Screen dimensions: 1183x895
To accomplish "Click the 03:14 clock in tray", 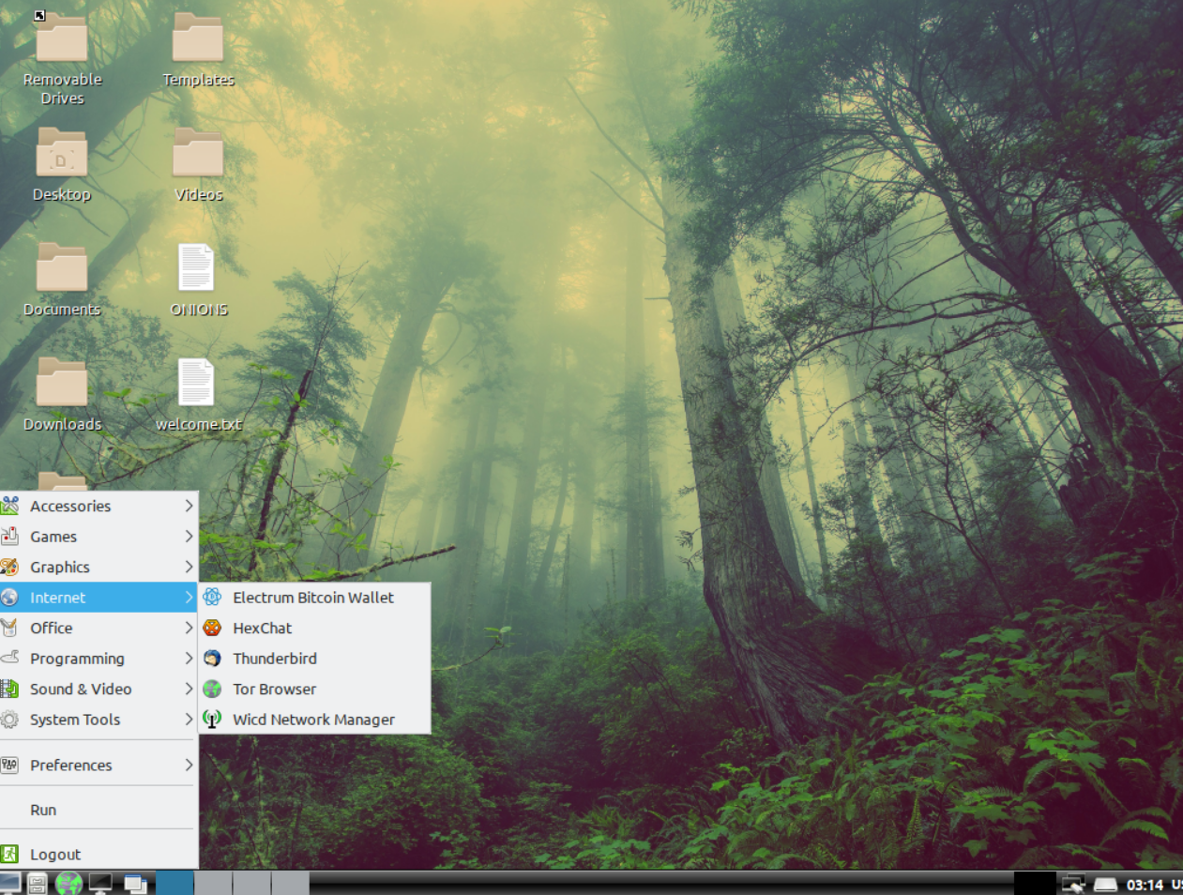I will (1145, 885).
